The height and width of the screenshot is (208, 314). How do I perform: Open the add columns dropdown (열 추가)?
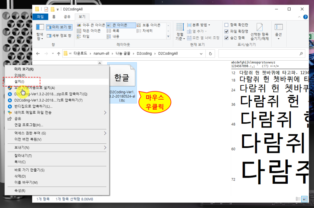pos(197,31)
